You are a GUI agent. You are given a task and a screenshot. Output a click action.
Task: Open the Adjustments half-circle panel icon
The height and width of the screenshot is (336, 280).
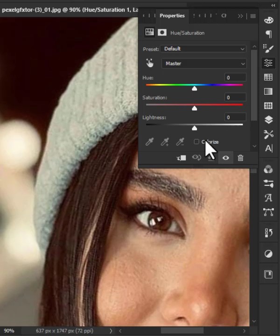[268, 254]
